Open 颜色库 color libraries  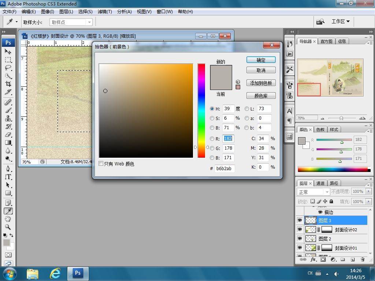[x=261, y=96]
